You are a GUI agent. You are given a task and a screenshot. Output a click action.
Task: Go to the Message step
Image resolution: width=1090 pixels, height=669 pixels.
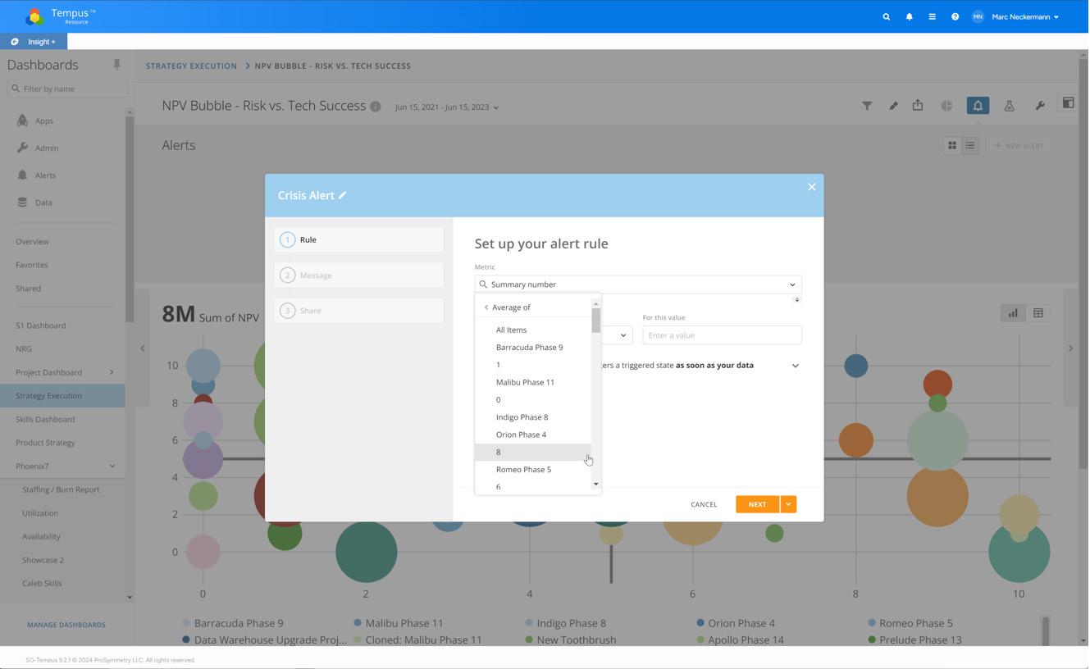tap(359, 275)
